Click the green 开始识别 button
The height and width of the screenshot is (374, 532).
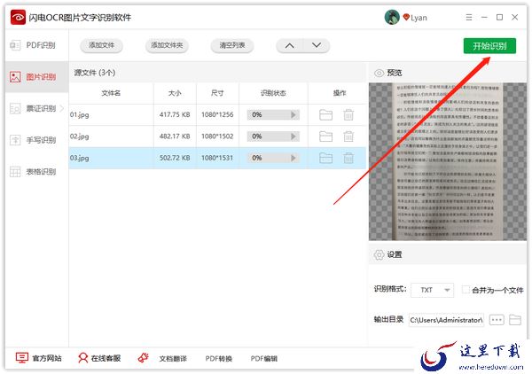pyautogui.click(x=489, y=46)
